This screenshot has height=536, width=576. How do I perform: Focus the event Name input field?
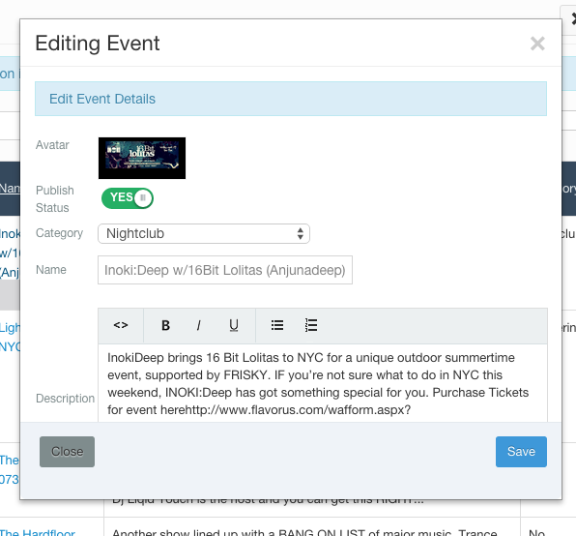225,270
